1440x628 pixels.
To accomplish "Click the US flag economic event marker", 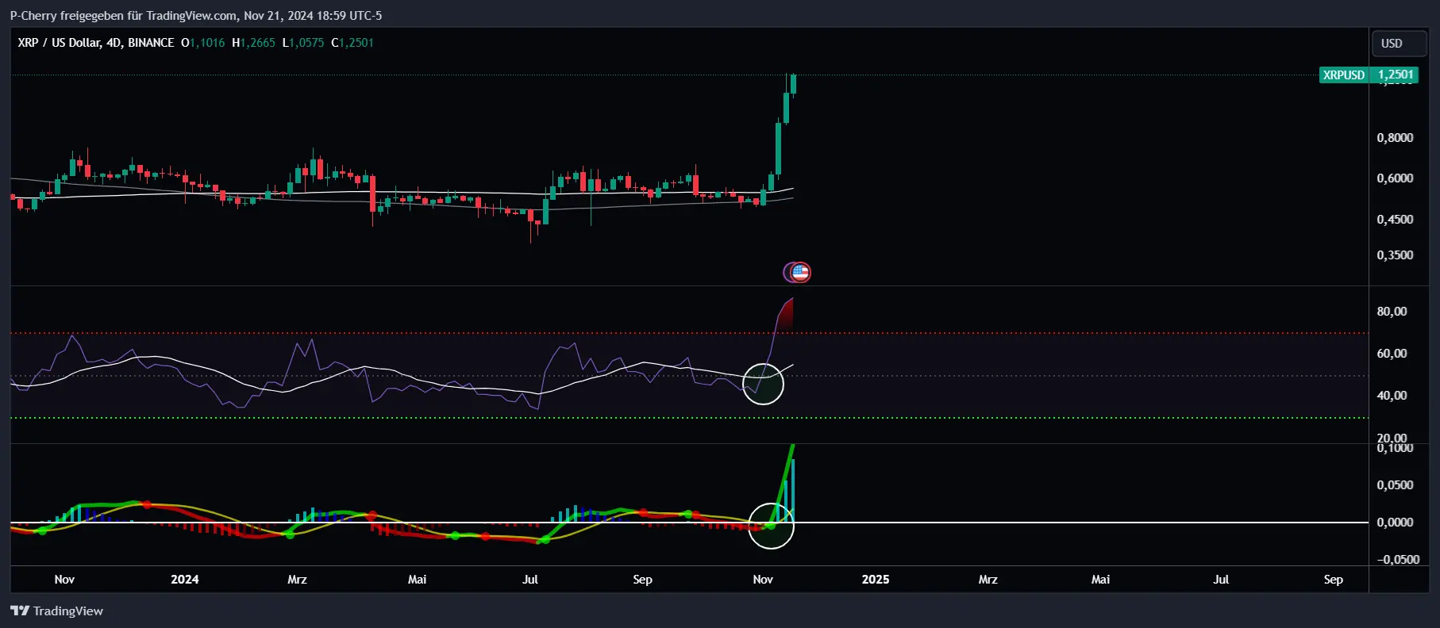I will (x=800, y=272).
